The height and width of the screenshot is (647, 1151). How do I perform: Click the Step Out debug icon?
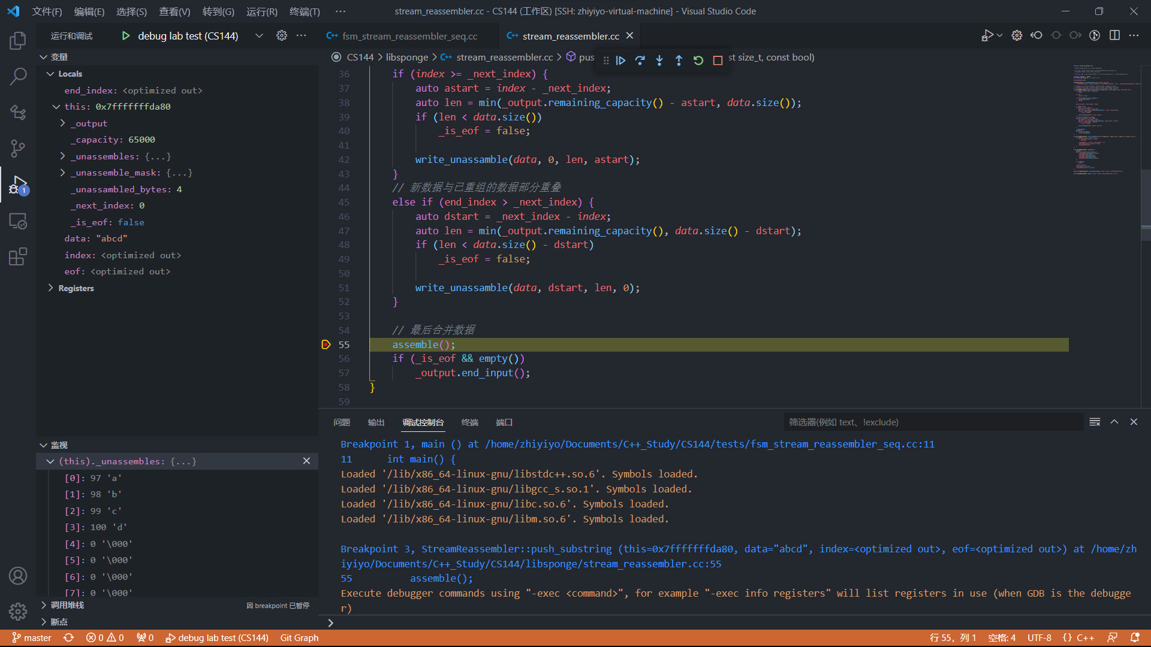click(x=679, y=61)
